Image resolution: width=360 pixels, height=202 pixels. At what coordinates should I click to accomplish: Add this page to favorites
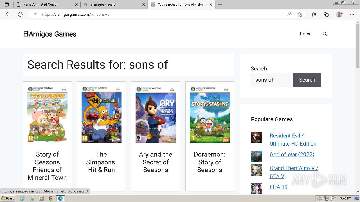coord(300,14)
